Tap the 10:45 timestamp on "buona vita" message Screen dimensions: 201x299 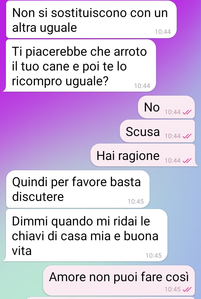(154, 256)
